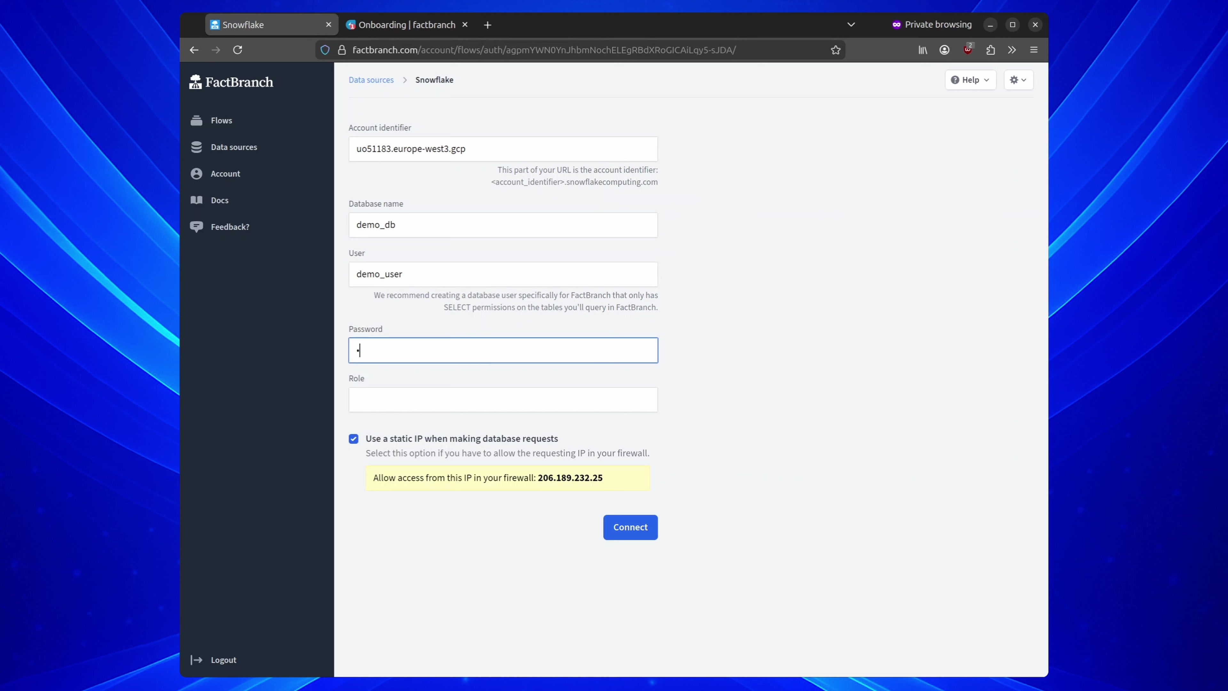Open the Firefox account icon
The image size is (1228, 691).
tap(944, 50)
